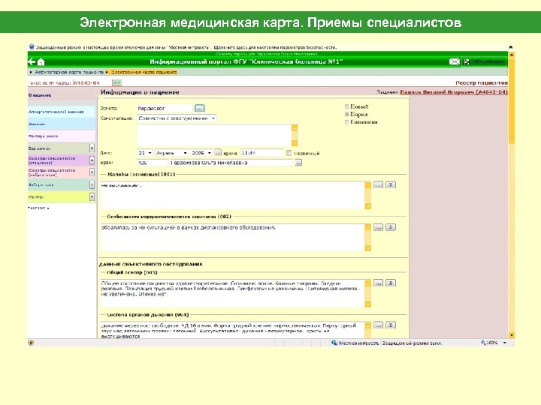Open the 'Реестр пациентов' link
This screenshot has height=405, width=541.
tap(482, 82)
